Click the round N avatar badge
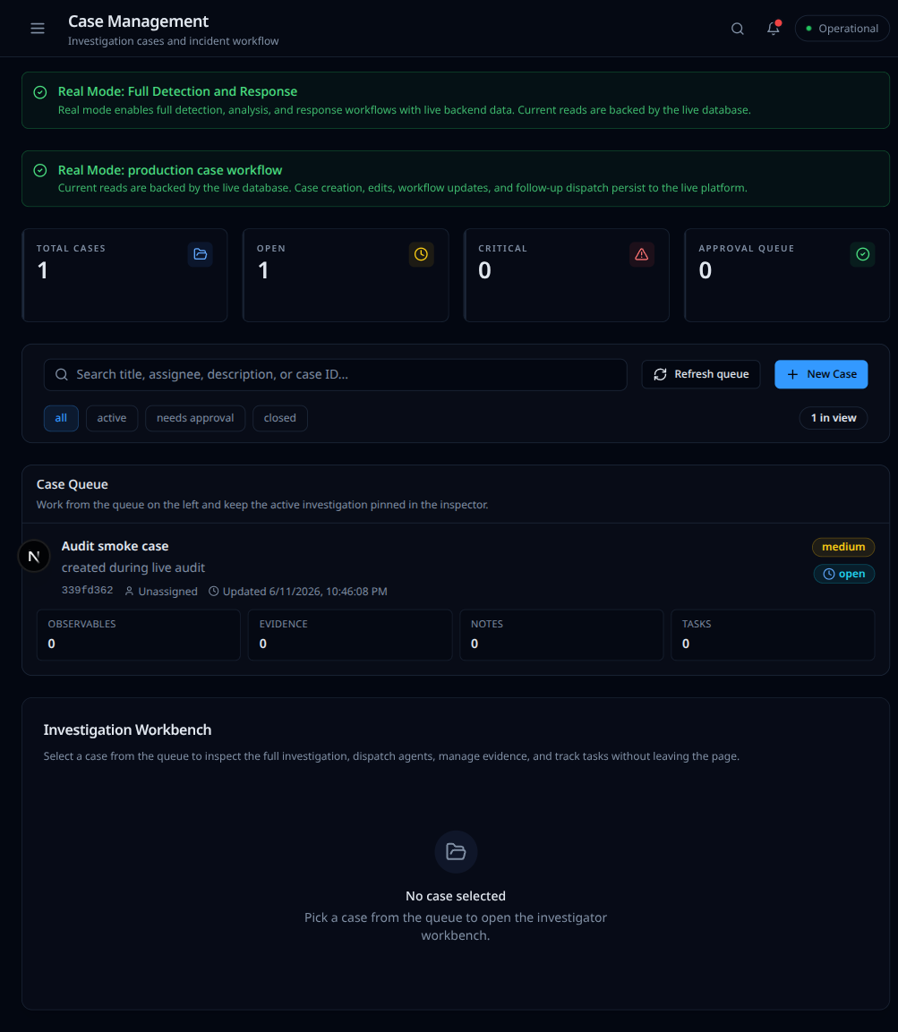The image size is (898, 1032). [x=34, y=556]
